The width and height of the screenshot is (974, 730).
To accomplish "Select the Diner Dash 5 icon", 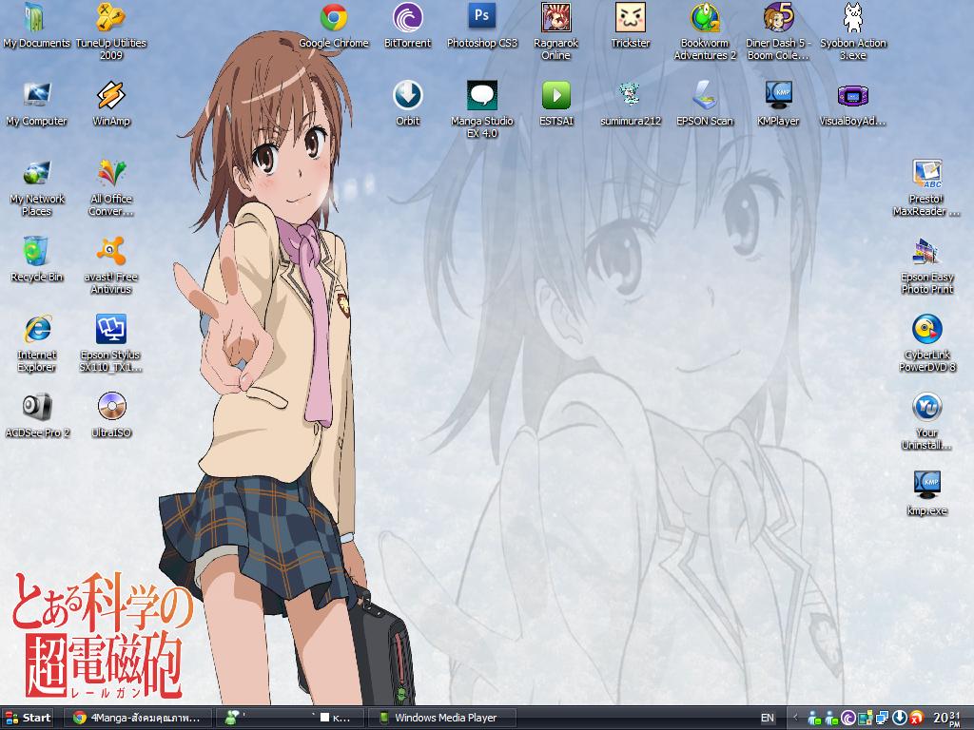I will click(x=778, y=31).
